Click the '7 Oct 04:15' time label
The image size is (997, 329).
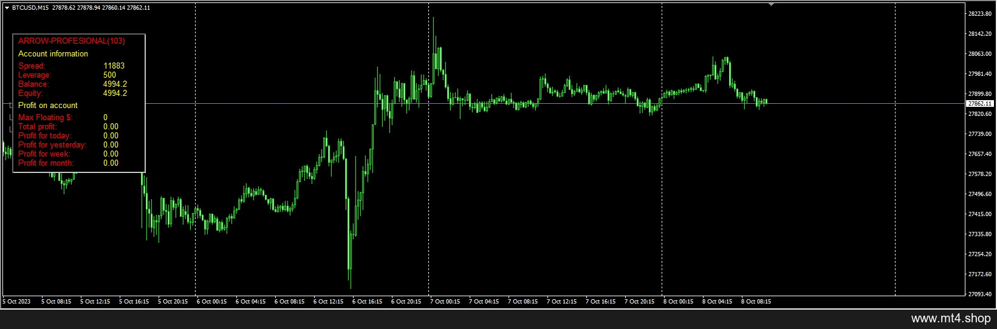click(x=484, y=302)
